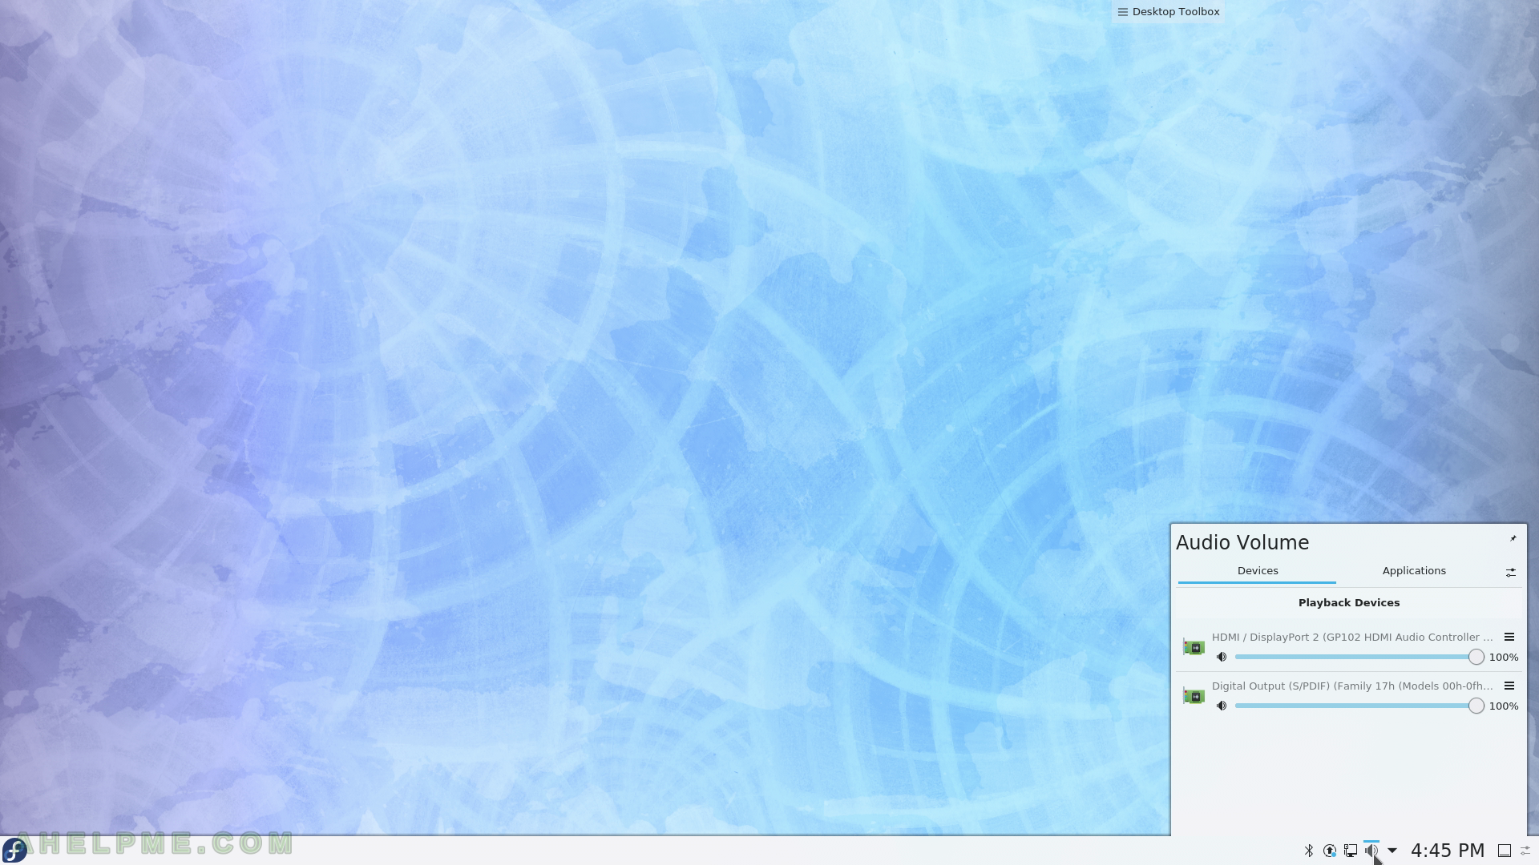Click the HDMI device 100% volume label
Image resolution: width=1539 pixels, height=865 pixels.
tap(1504, 657)
